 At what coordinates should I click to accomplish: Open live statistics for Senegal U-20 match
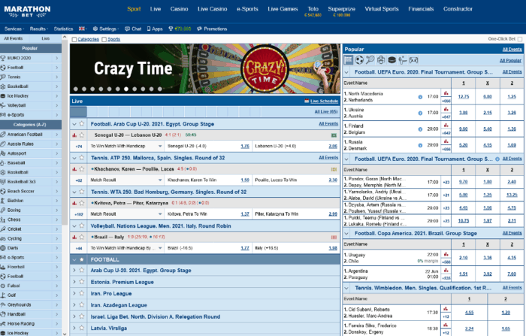click(x=74, y=135)
